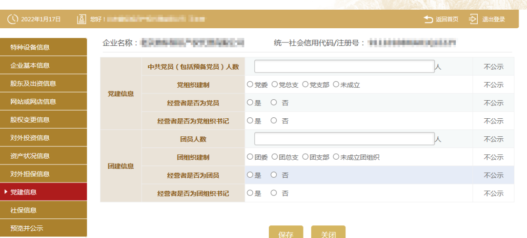The width and height of the screenshot is (527, 238).
Task: Click the 中共党员人数 input field
Action: [x=344, y=67]
